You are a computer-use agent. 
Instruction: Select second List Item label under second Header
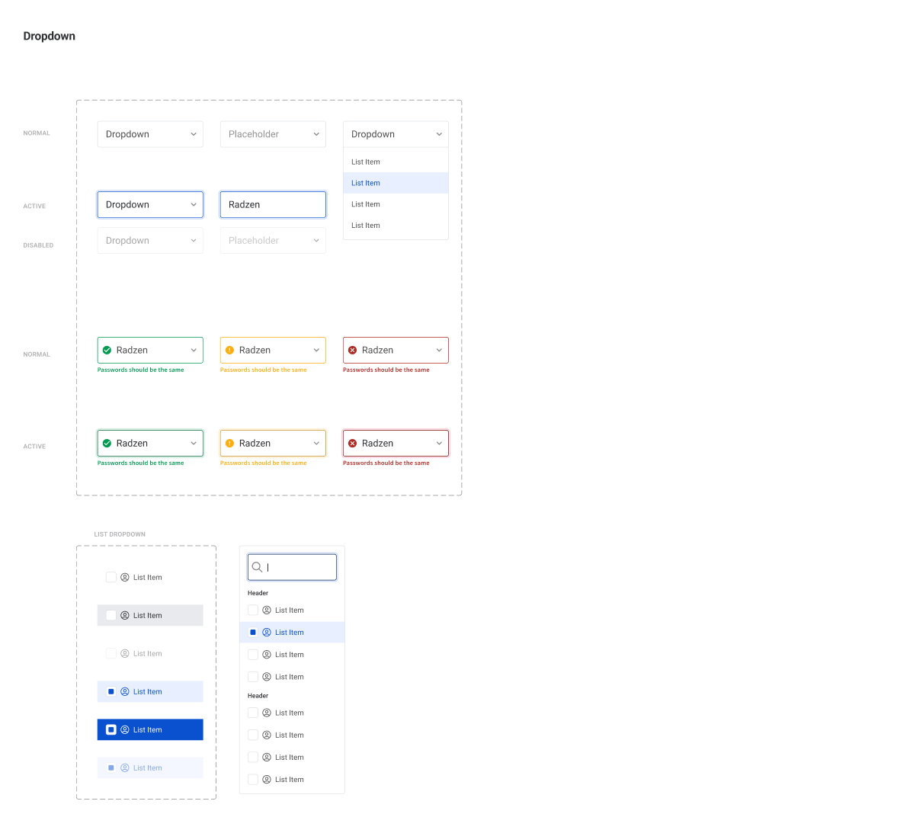click(290, 735)
